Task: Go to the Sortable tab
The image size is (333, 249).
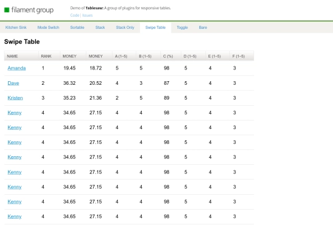Action: click(77, 28)
